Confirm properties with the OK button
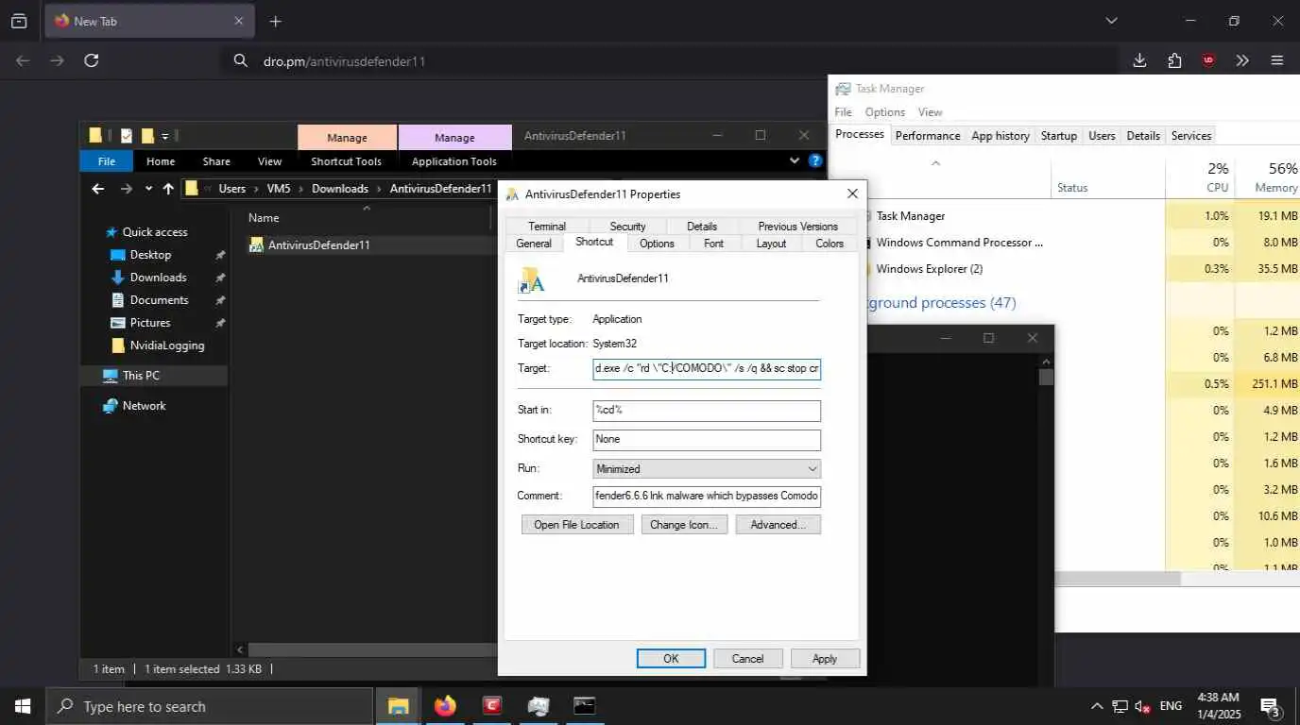The width and height of the screenshot is (1300, 725). click(671, 659)
